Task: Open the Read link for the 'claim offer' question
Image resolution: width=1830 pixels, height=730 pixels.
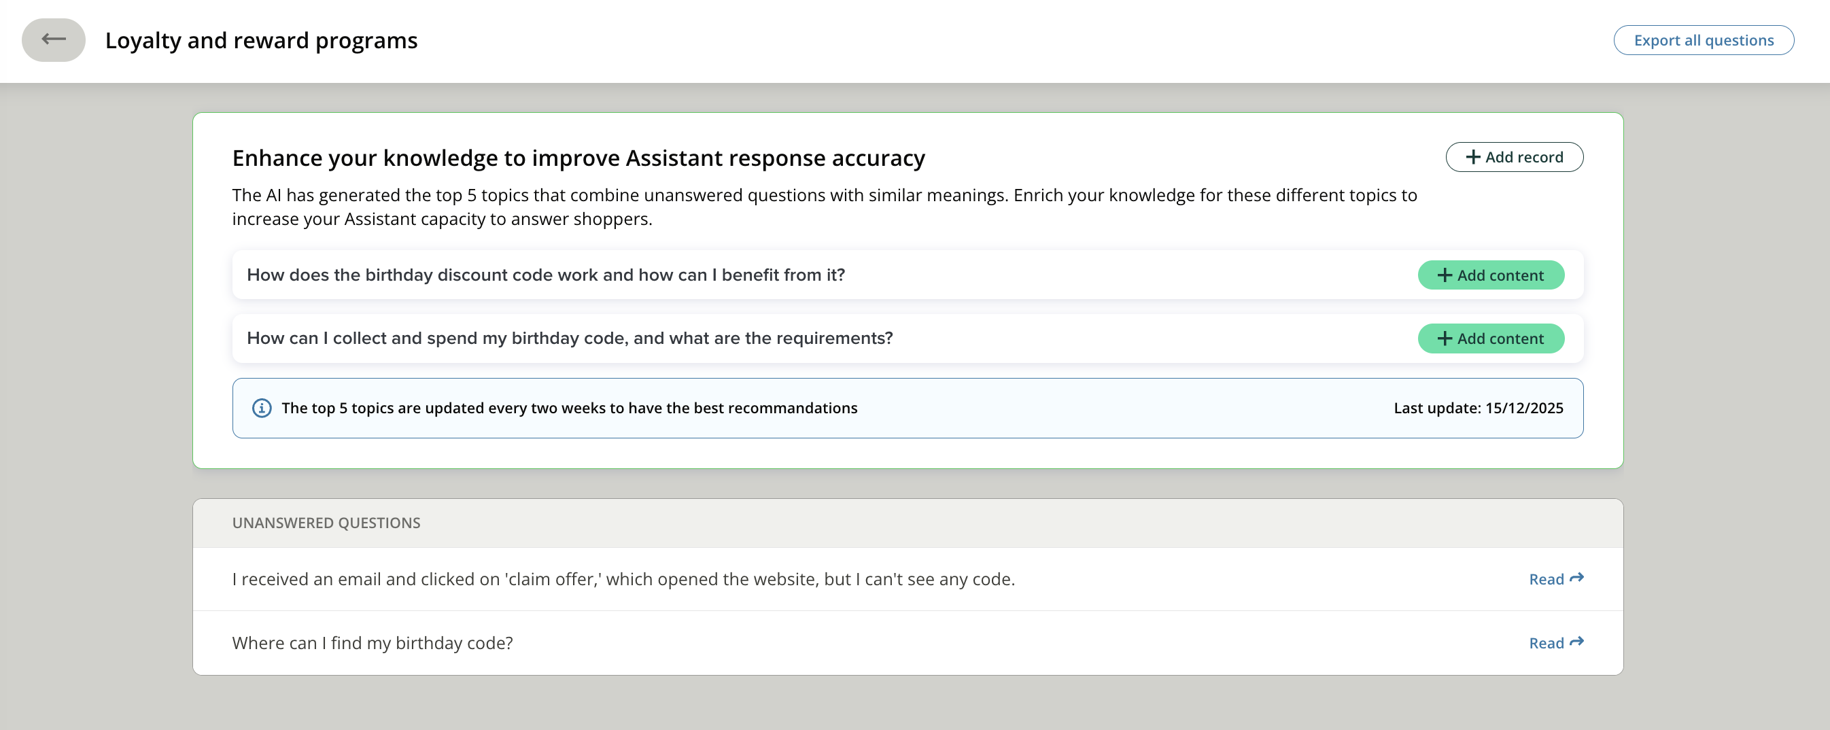Action: 1547,580
